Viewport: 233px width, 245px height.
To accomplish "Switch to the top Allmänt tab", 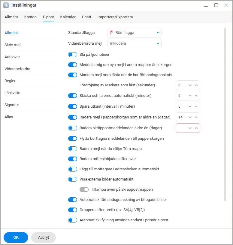I will click(11, 17).
